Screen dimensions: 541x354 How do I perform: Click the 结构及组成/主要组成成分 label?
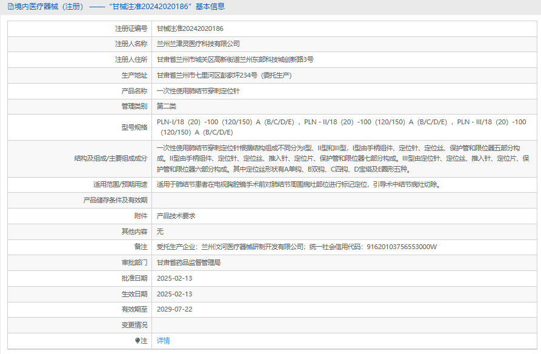click(x=111, y=159)
